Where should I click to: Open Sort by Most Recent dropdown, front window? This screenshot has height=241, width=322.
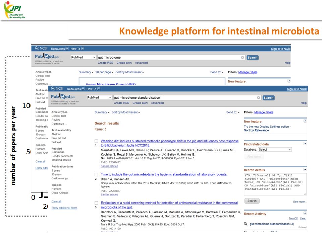coord(125,112)
